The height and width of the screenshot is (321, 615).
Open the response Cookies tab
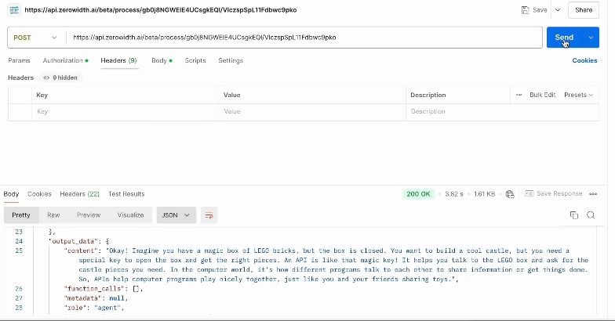(39, 194)
